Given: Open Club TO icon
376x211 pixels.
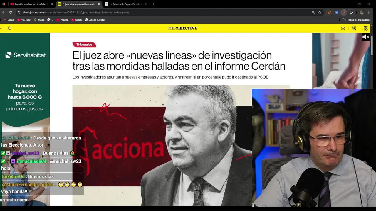Looking at the screenshot, I should [x=354, y=28].
